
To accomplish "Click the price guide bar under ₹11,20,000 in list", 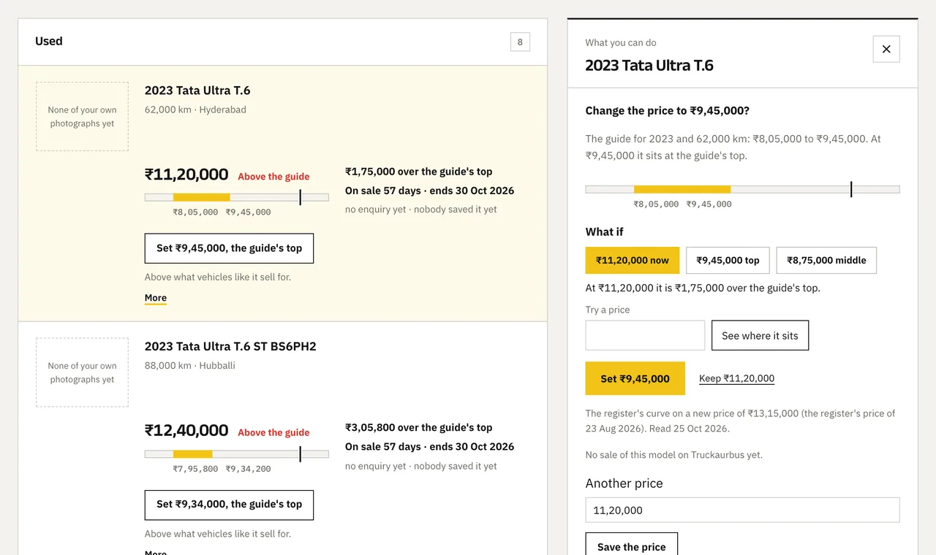I will [237, 197].
